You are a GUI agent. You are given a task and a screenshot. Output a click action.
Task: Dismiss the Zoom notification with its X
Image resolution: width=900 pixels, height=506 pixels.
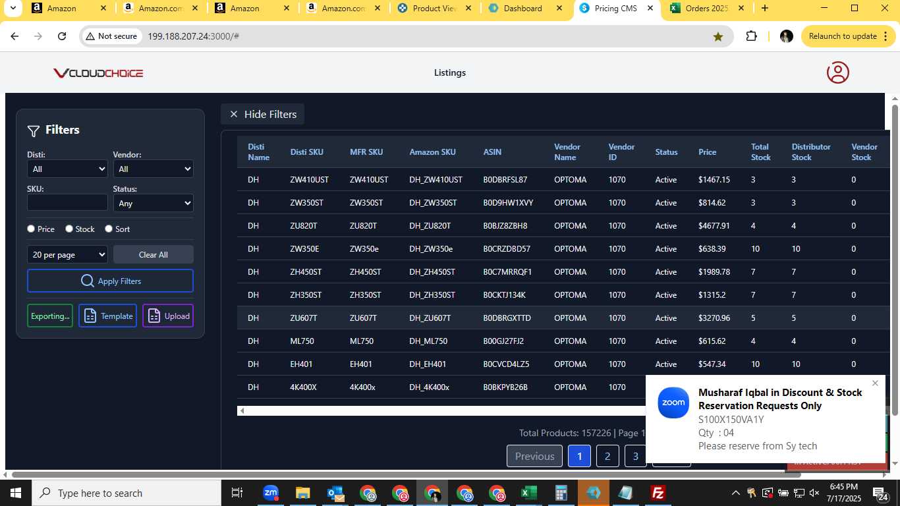[875, 383]
